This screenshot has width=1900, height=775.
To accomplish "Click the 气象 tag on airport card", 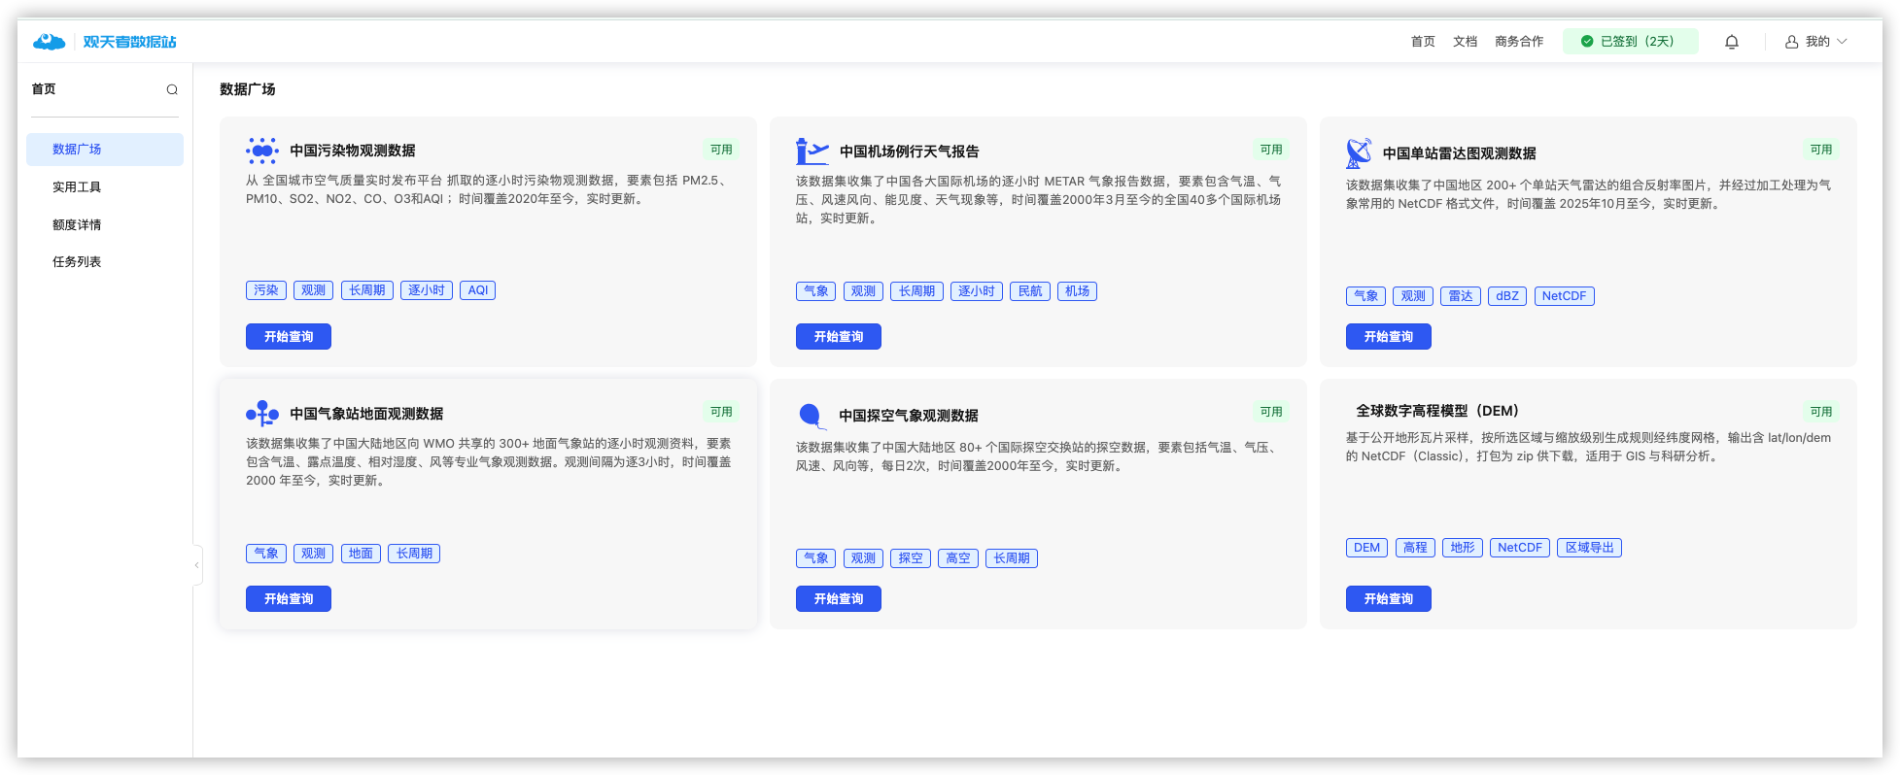I will pyautogui.click(x=816, y=291).
